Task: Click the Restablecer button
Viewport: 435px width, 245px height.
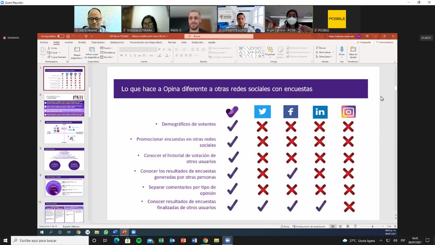Action: [108, 52]
